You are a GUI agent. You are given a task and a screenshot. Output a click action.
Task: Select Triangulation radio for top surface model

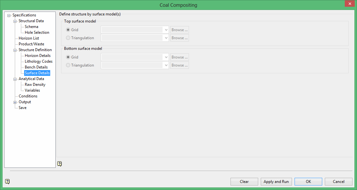[x=68, y=38]
